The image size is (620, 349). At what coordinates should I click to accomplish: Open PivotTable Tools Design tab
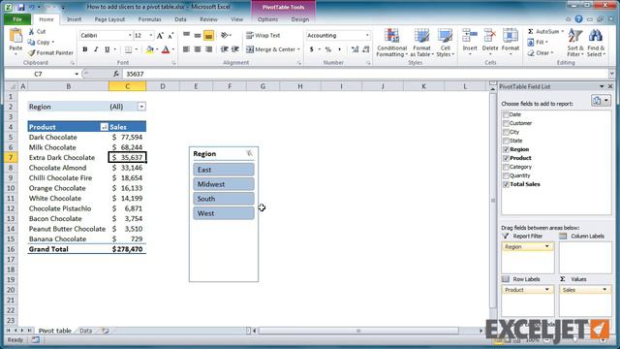pos(300,19)
